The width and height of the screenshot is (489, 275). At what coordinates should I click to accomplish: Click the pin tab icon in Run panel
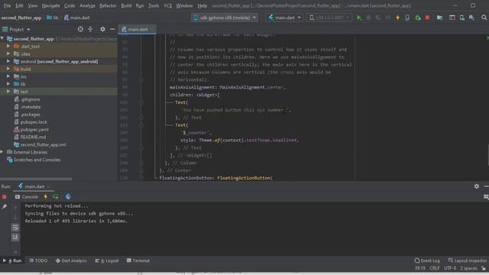[x=5, y=207]
